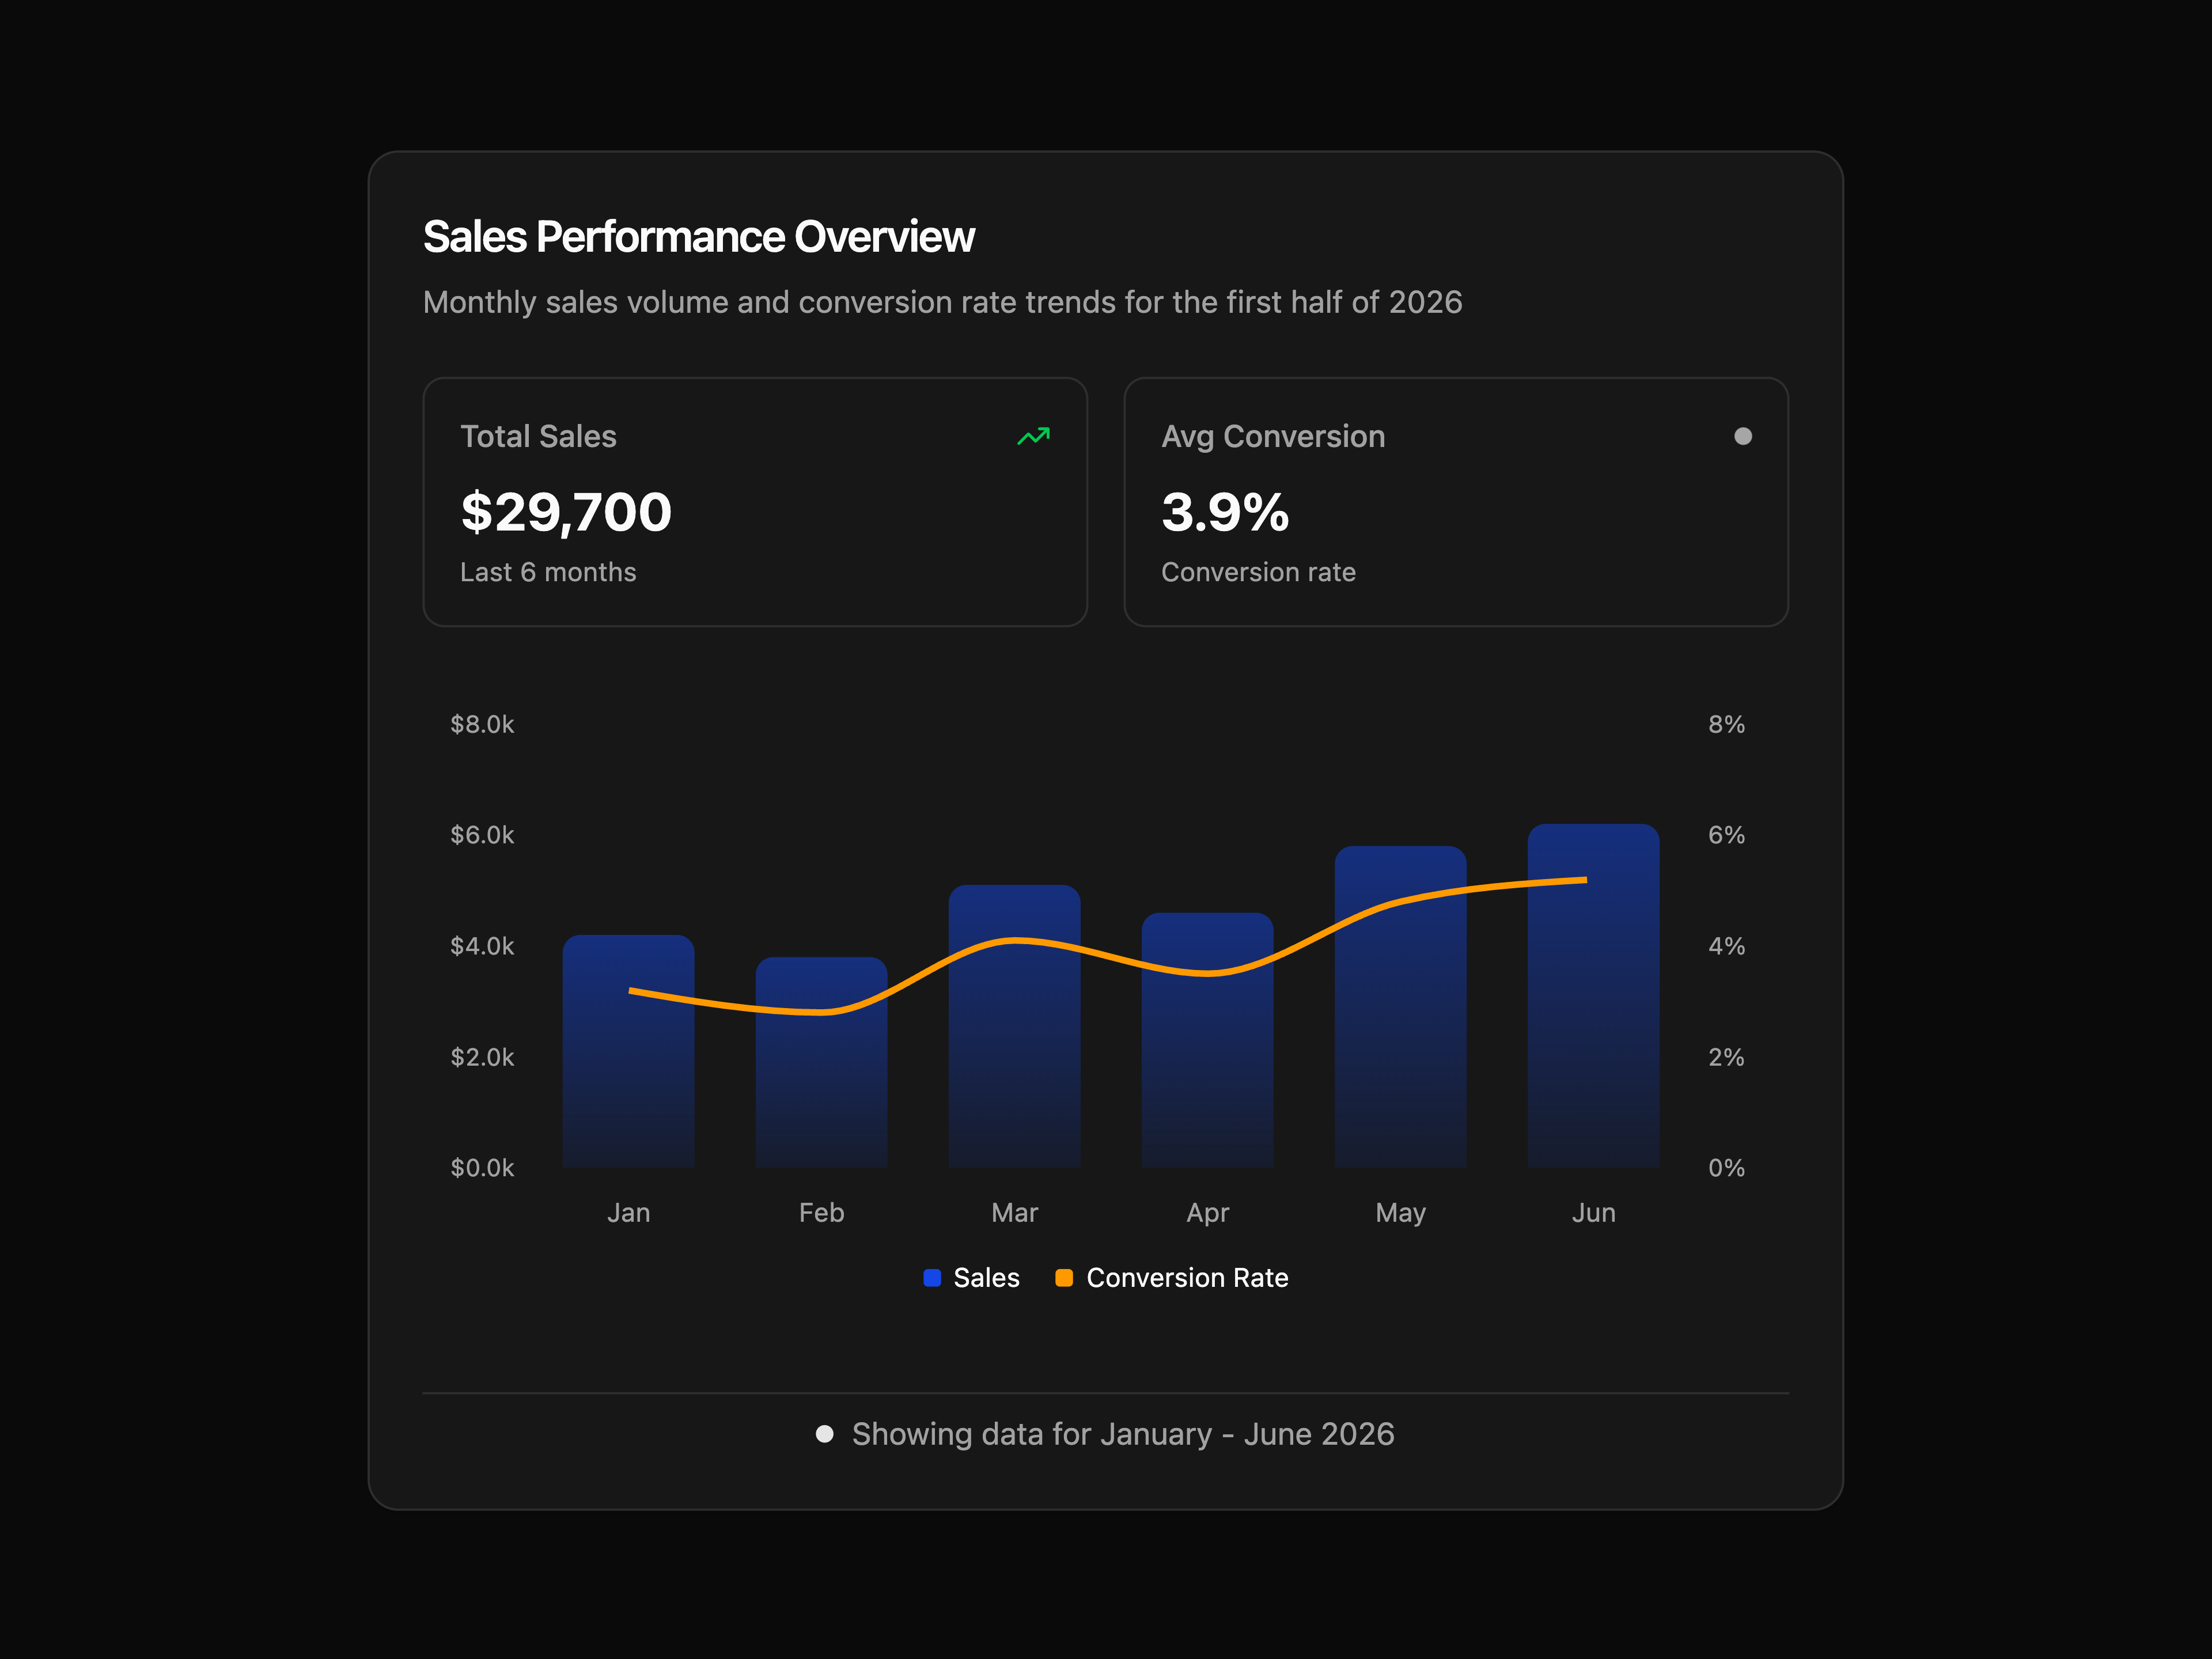Viewport: 2212px width, 1659px height.
Task: Click the 'Last 6 months' caption
Action: coord(548,572)
